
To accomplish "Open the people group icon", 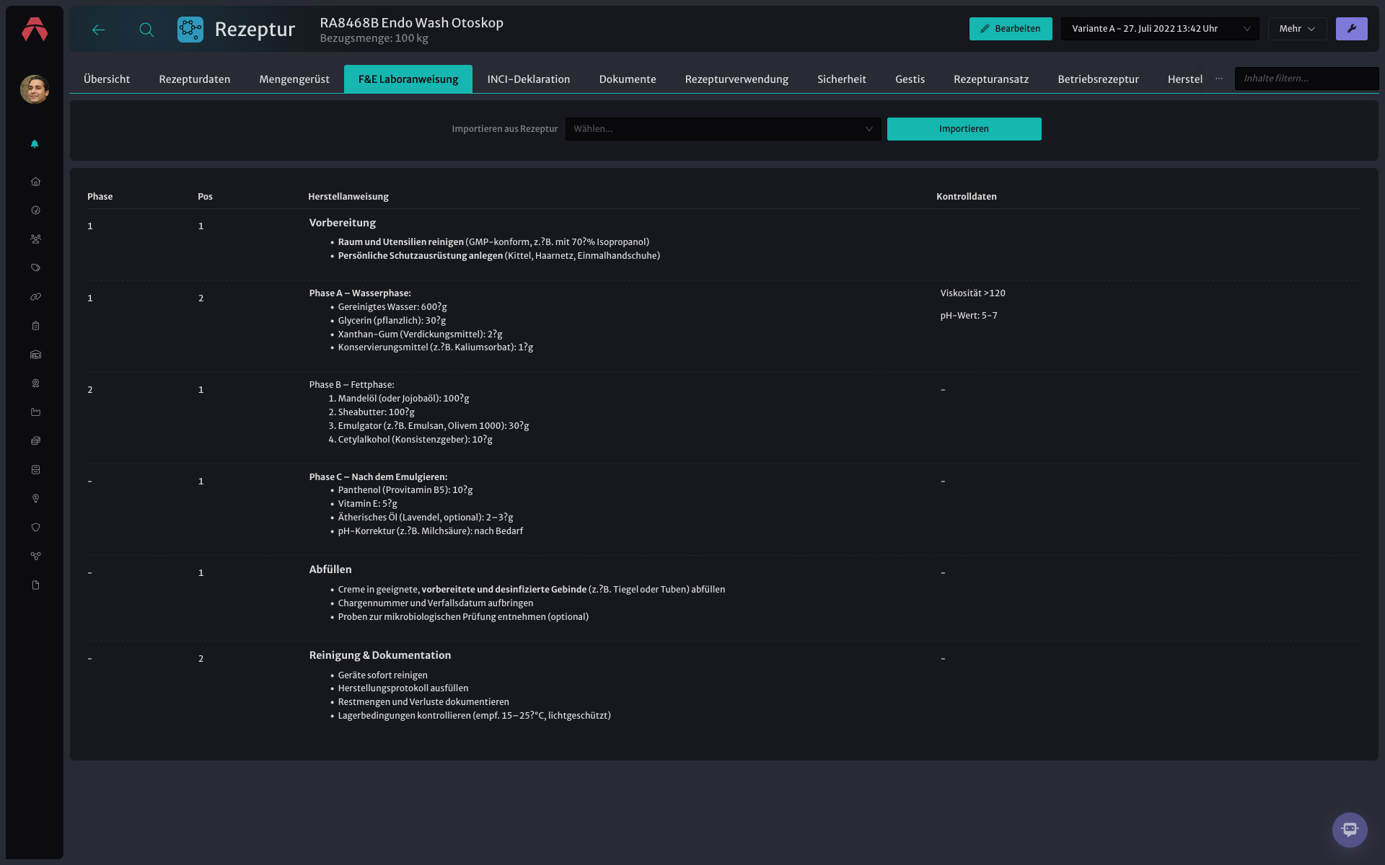I will click(35, 239).
